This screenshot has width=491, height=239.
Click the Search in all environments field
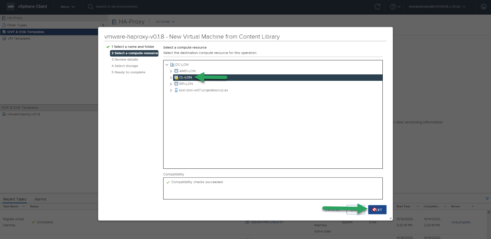click(116, 6)
